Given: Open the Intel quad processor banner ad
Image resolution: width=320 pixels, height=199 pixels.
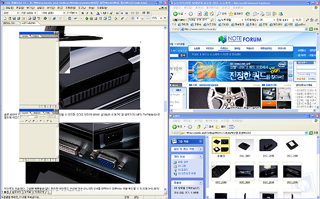Looking at the screenshot, I should pos(238,71).
